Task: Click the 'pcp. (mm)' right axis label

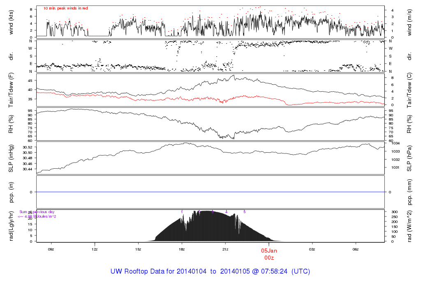Action: pos(409,192)
